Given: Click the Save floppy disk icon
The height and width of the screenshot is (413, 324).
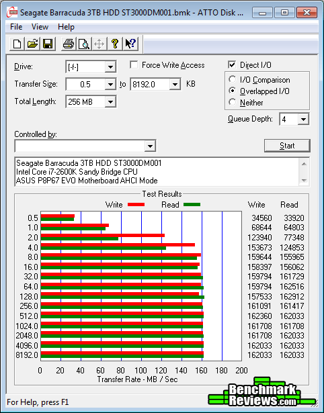Looking at the screenshot, I should [x=48, y=44].
